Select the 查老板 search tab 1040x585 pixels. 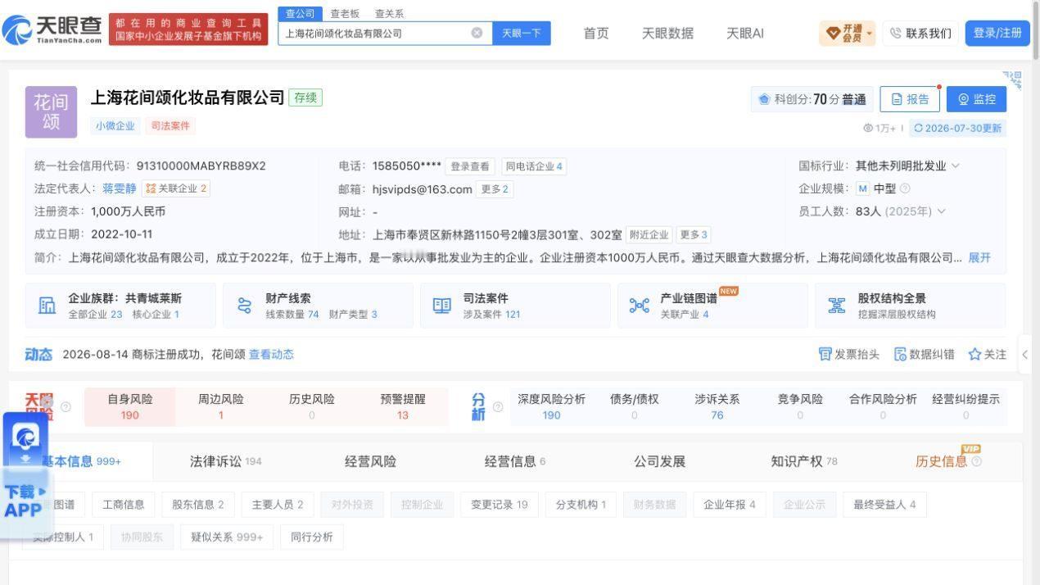(345, 14)
